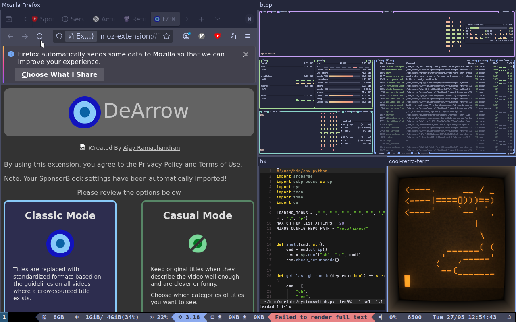Click the notification bell in the status bar
The width and height of the screenshot is (516, 322).
509,317
